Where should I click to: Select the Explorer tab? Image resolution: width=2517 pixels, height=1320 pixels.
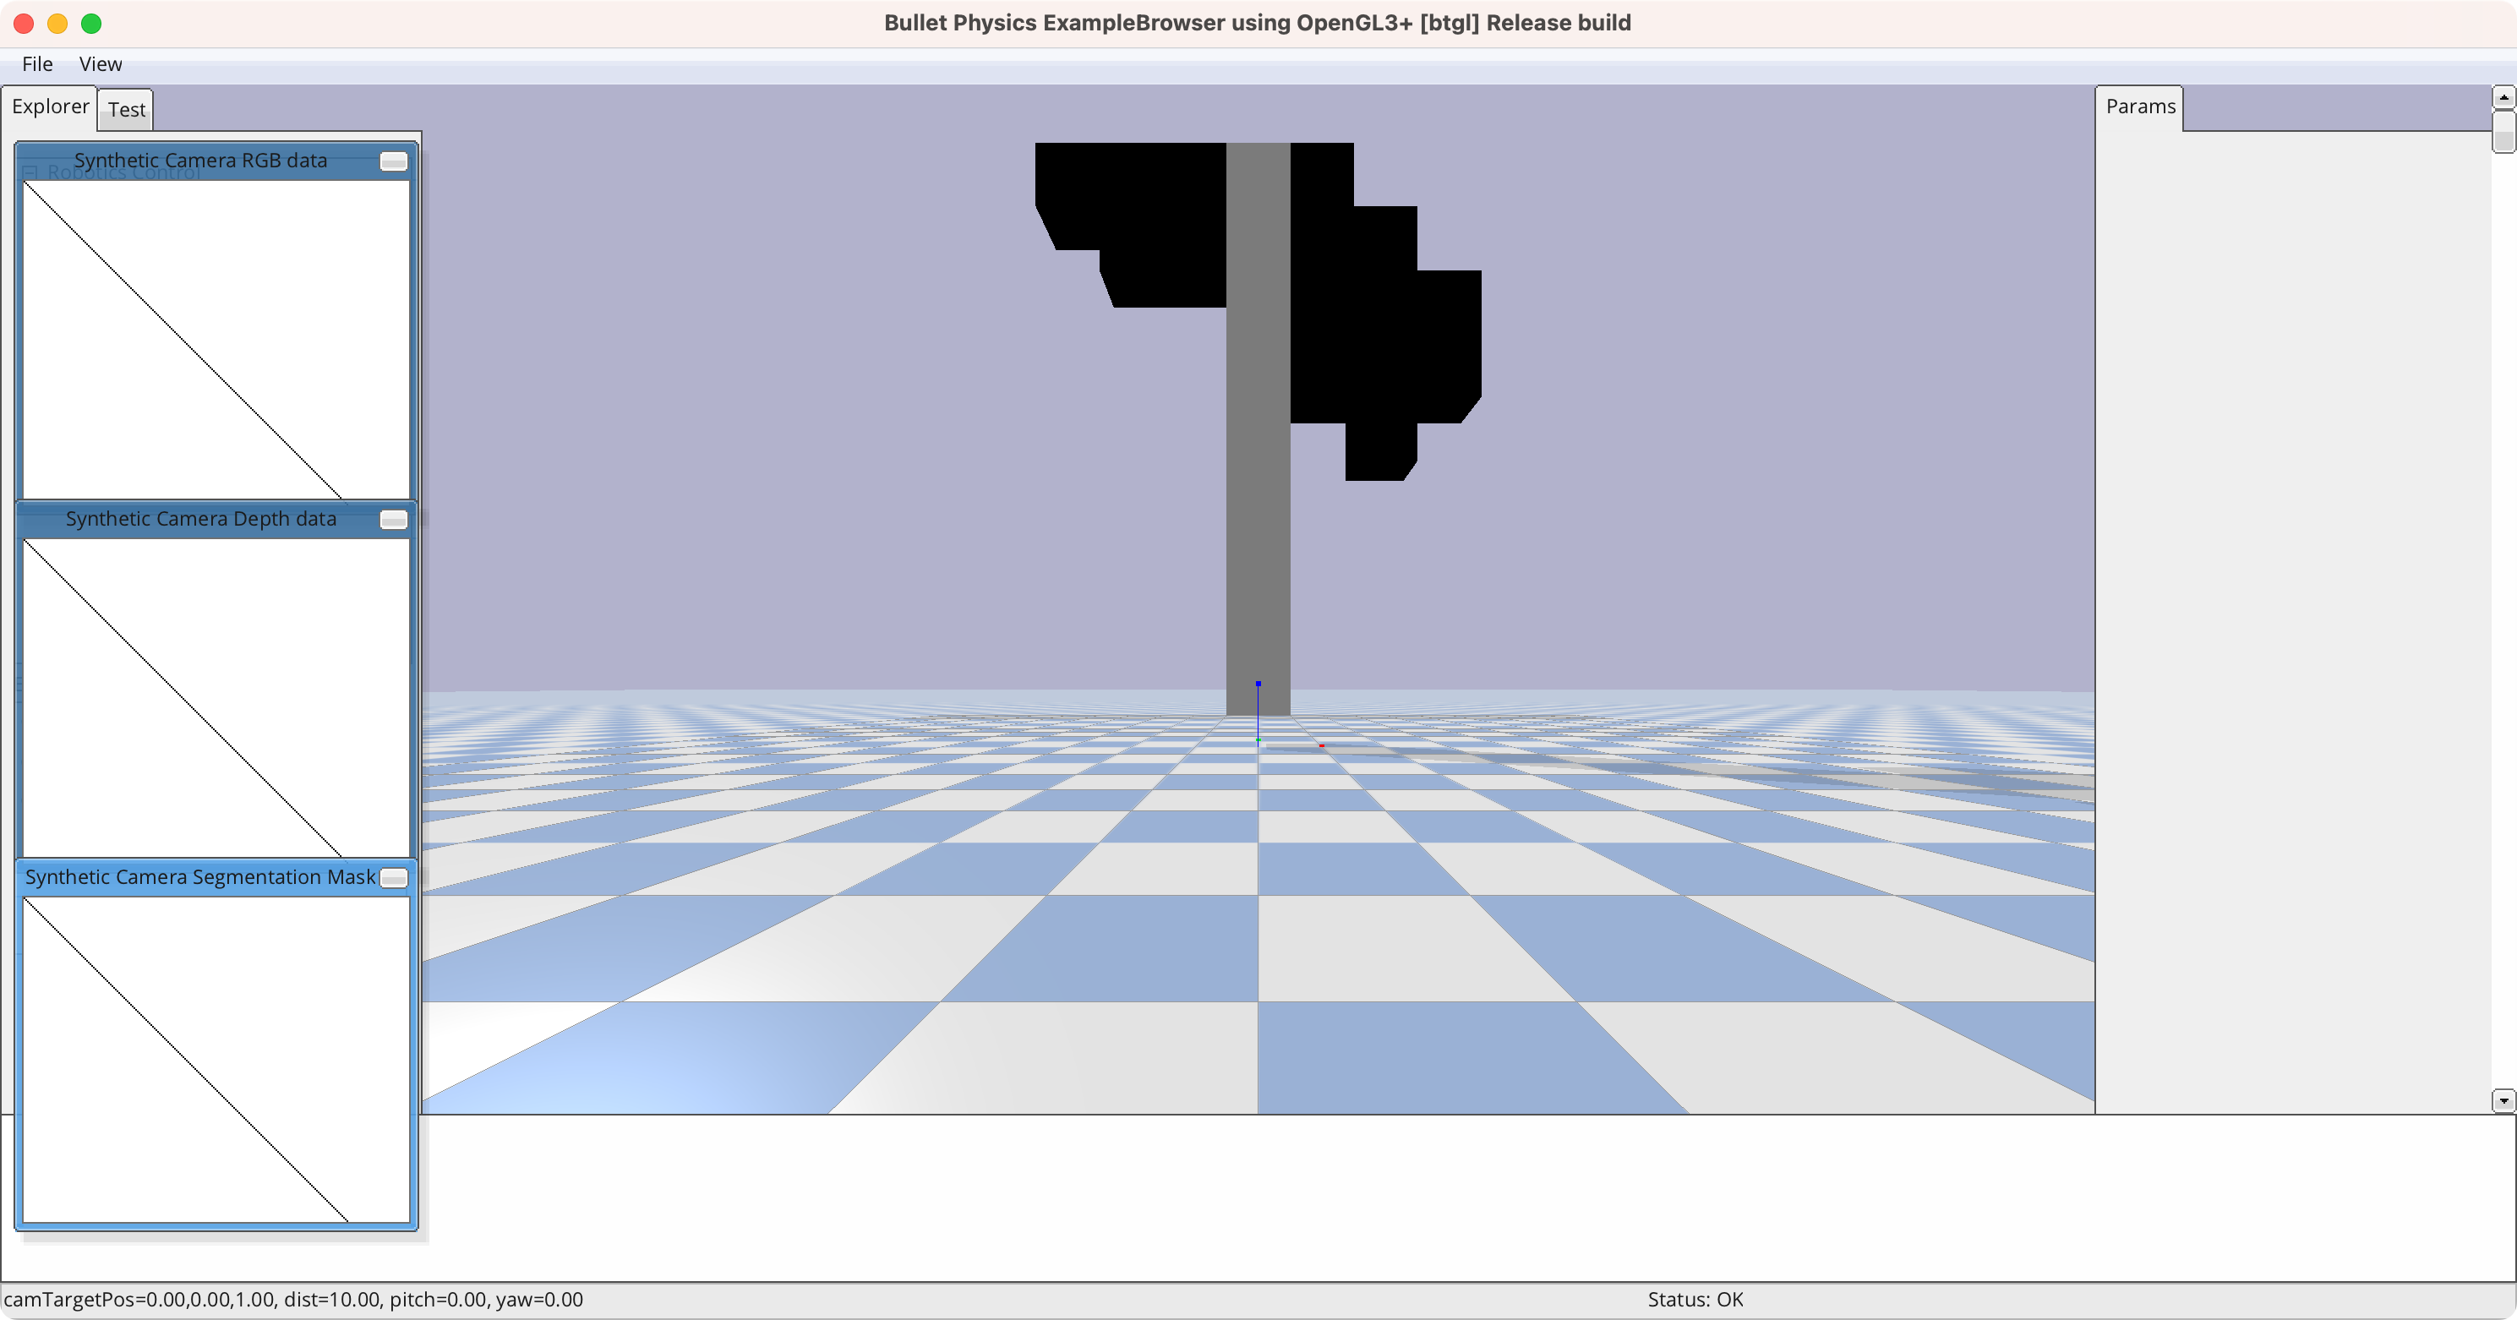pyautogui.click(x=50, y=106)
